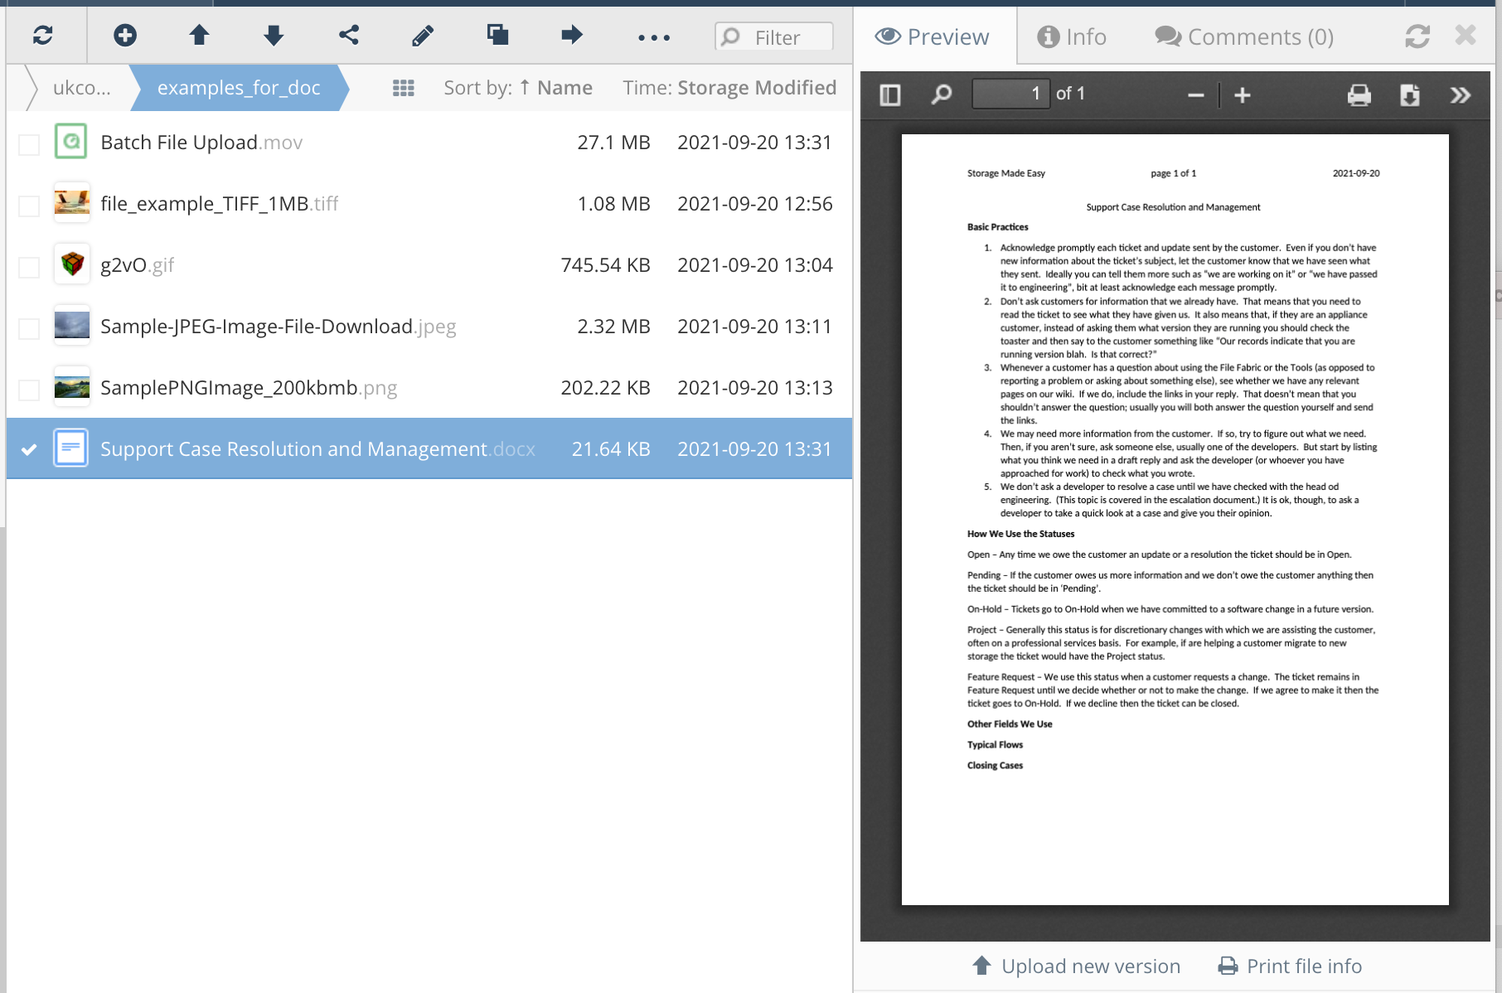Screen dimensions: 1502x993
Task: Print the previewed document
Action: (1358, 94)
